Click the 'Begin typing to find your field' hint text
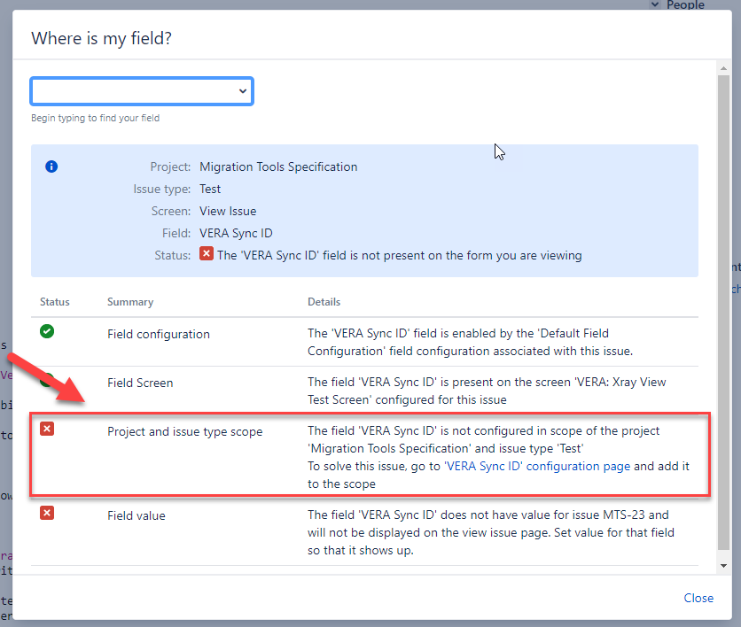The height and width of the screenshot is (627, 741). [x=95, y=118]
